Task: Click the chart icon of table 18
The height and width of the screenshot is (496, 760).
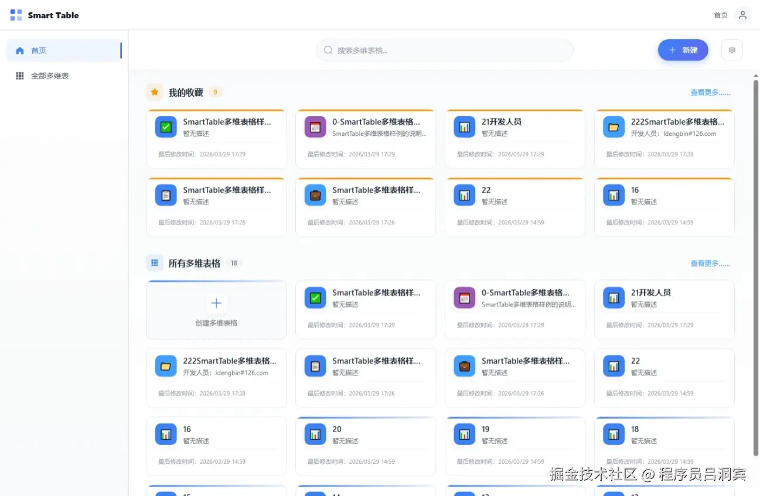Action: point(614,435)
